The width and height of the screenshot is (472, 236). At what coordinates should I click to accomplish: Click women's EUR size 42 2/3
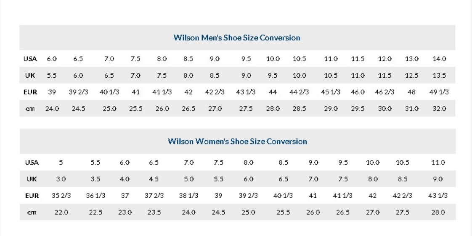402,196
